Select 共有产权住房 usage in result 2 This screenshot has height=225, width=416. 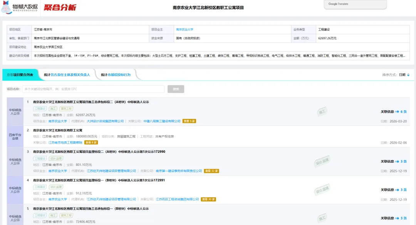pyautogui.click(x=164, y=137)
